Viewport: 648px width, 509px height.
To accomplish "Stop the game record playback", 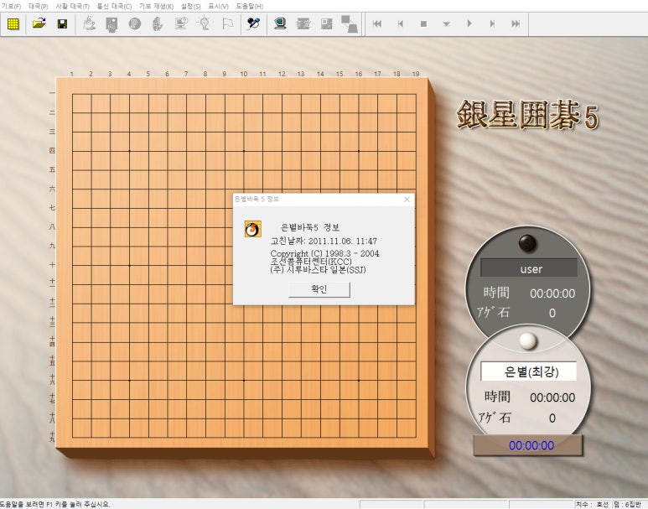I will (x=423, y=23).
